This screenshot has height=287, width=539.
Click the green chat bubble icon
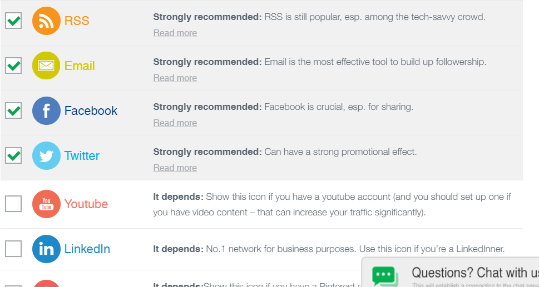click(384, 276)
